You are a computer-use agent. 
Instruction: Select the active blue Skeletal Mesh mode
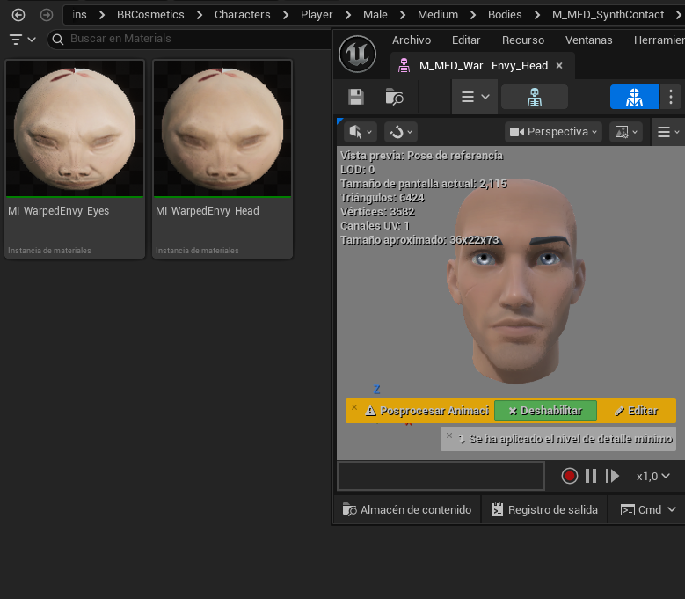click(x=634, y=97)
